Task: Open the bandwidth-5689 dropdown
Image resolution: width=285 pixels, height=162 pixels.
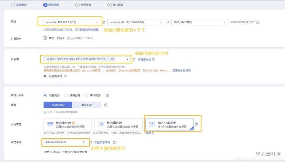Action: [65, 142]
